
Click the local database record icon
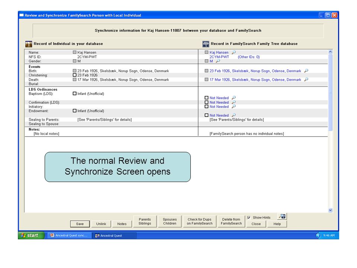click(x=29, y=44)
